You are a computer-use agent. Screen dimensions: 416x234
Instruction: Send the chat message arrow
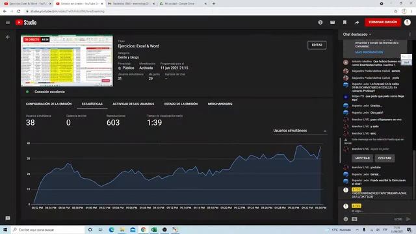point(408,219)
